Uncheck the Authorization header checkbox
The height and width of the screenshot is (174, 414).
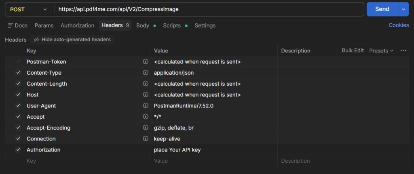click(x=18, y=149)
